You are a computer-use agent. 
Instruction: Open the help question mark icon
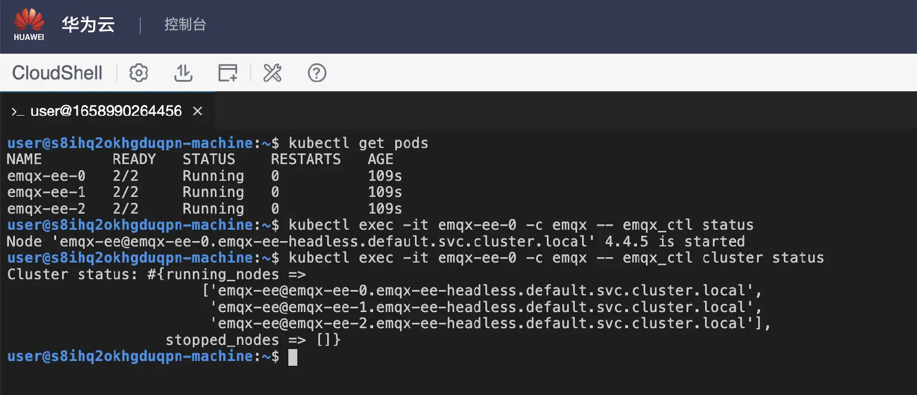click(317, 73)
